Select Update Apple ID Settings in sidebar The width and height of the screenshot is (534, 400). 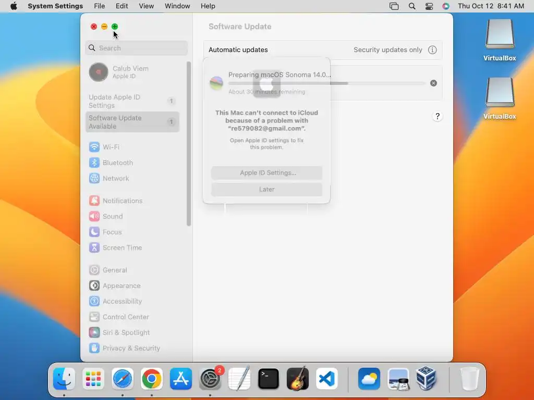point(132,102)
